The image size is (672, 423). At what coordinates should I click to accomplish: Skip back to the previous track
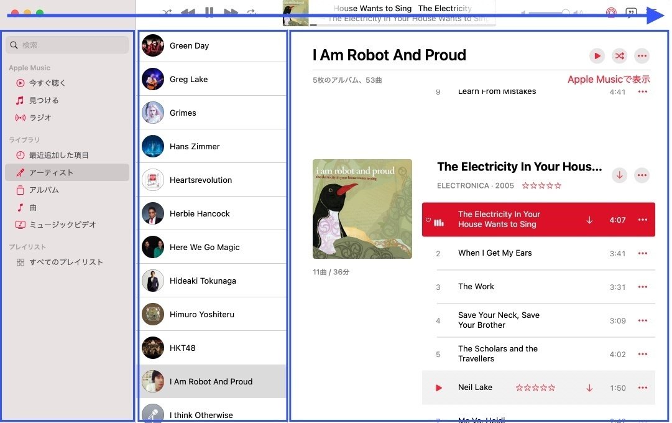188,12
